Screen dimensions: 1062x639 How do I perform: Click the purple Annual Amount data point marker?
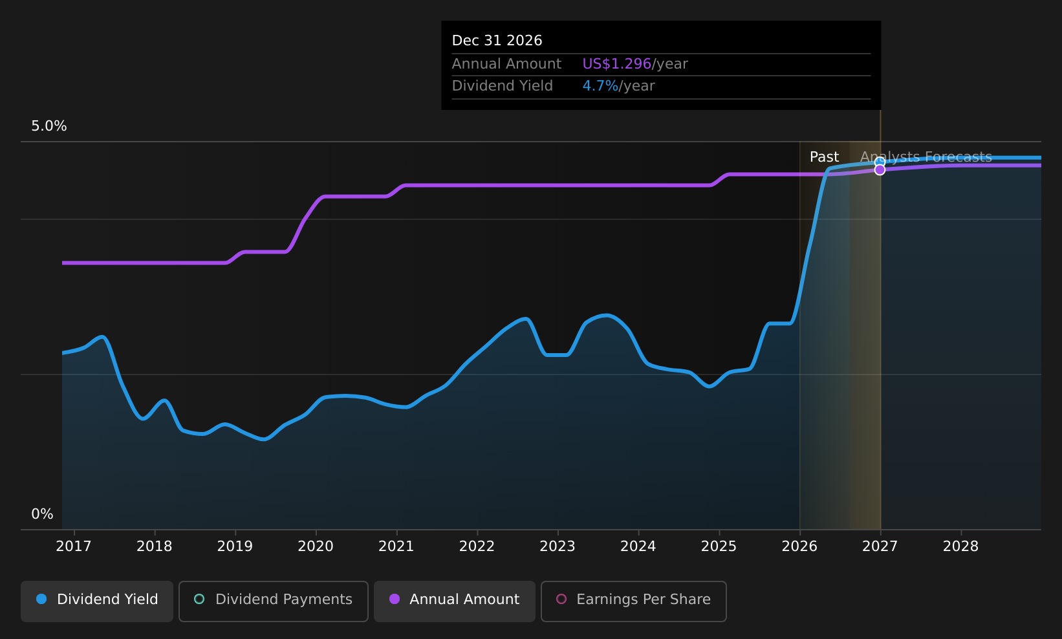[x=880, y=169]
